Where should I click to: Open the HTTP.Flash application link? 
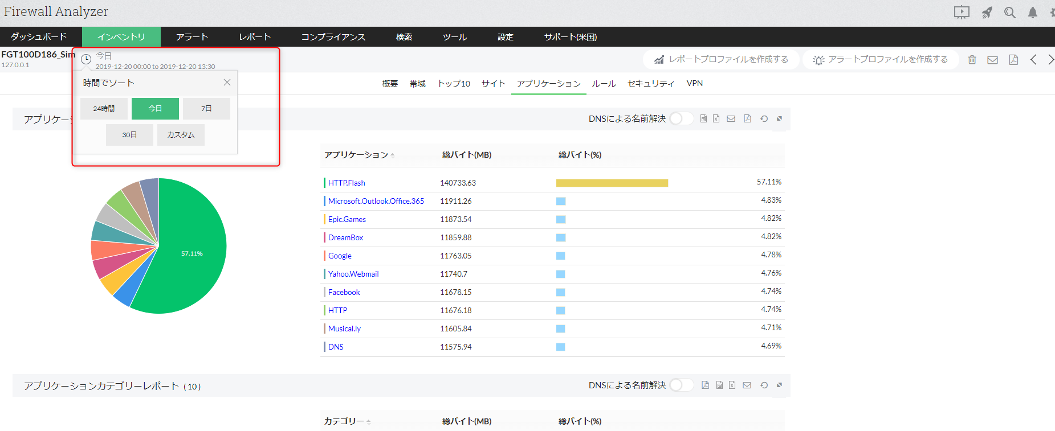[347, 183]
